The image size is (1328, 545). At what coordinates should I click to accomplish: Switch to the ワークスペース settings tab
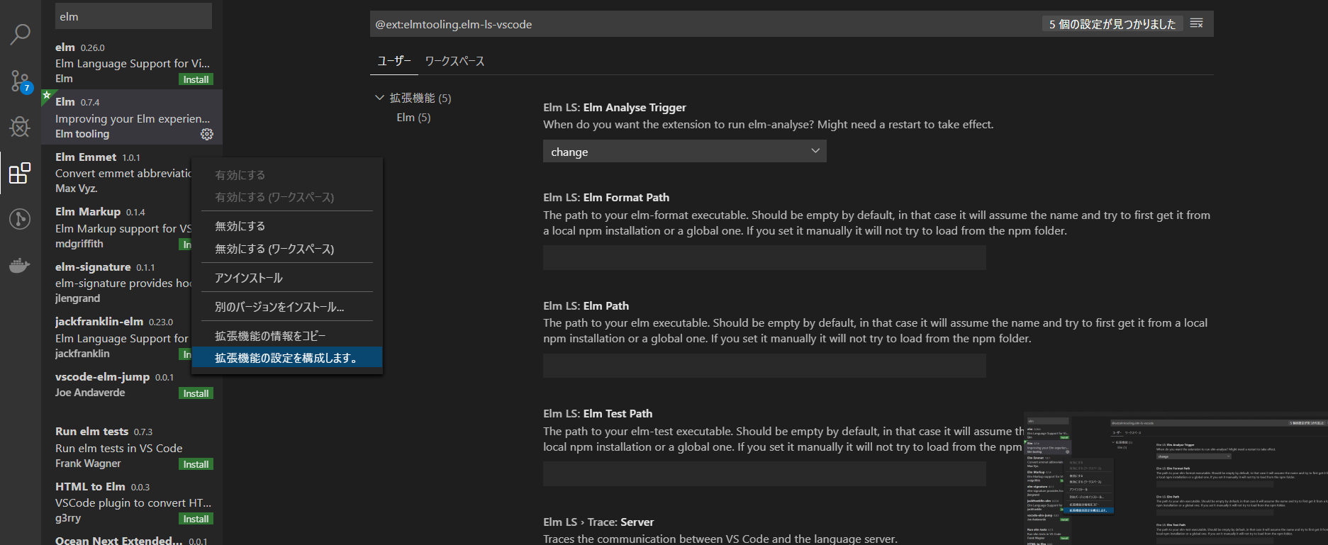(454, 61)
